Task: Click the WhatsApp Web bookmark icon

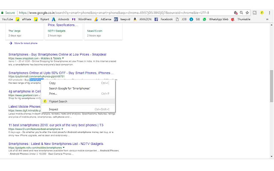Action: [205, 19]
